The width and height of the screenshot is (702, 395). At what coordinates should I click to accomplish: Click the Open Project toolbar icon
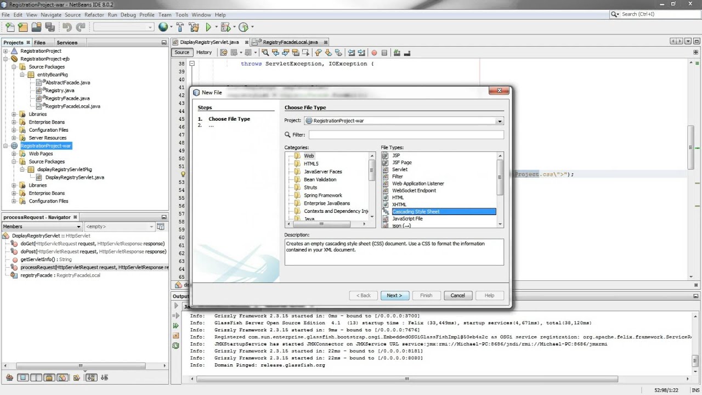pos(36,26)
